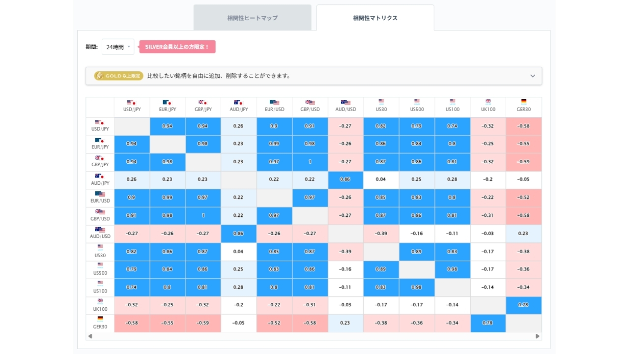This screenshot has width=629, height=354.
Task: Click 0.23 cell in GER30 row
Action: tap(345, 323)
